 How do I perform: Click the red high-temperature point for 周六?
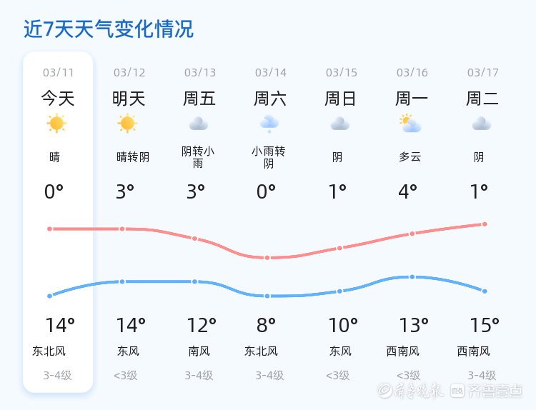[x=267, y=257]
